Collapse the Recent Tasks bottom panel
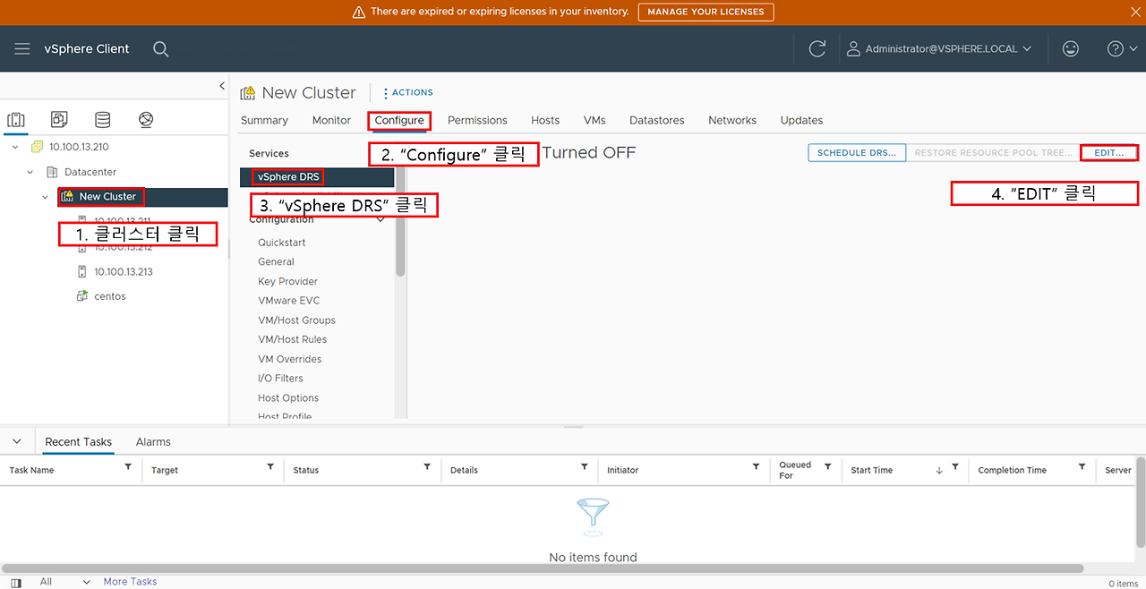The image size is (1146, 589). (16, 441)
